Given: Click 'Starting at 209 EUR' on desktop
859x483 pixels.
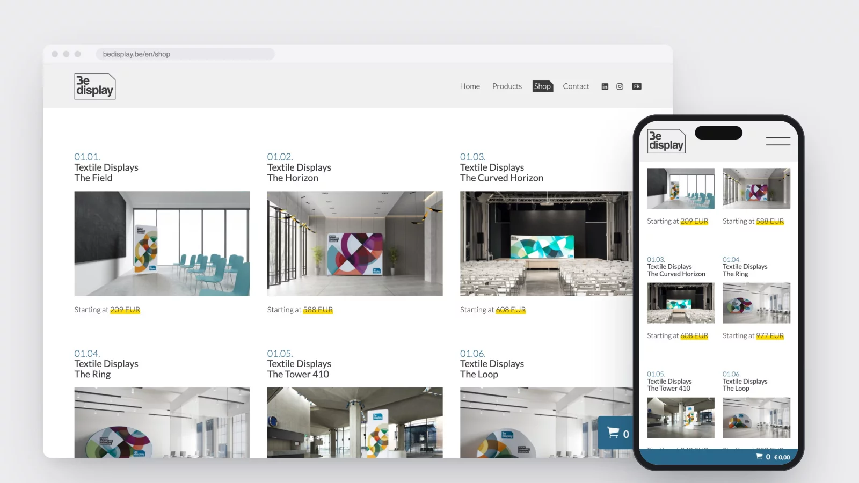Looking at the screenshot, I should tap(107, 310).
